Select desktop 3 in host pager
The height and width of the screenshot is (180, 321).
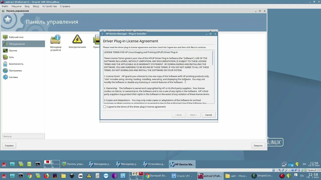(133, 178)
